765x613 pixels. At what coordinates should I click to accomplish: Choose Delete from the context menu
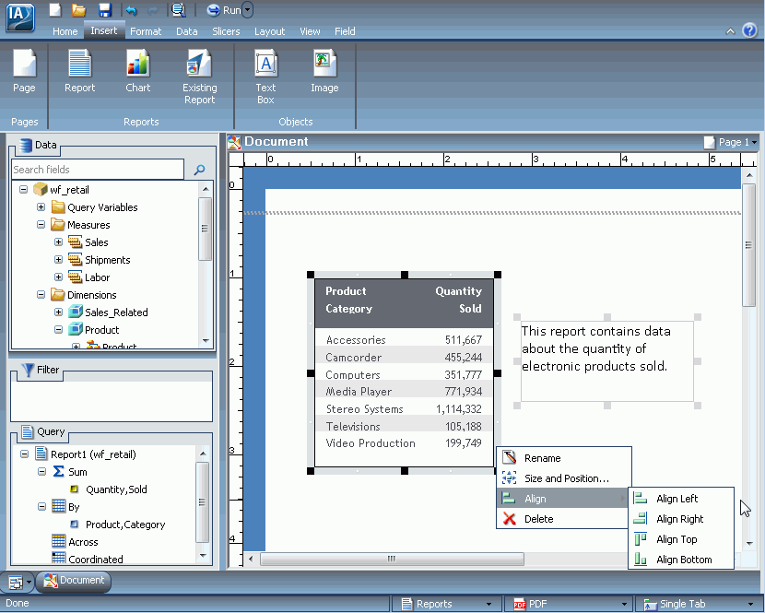click(x=564, y=519)
